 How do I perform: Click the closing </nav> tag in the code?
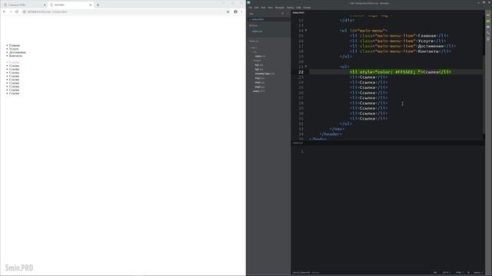click(x=337, y=129)
